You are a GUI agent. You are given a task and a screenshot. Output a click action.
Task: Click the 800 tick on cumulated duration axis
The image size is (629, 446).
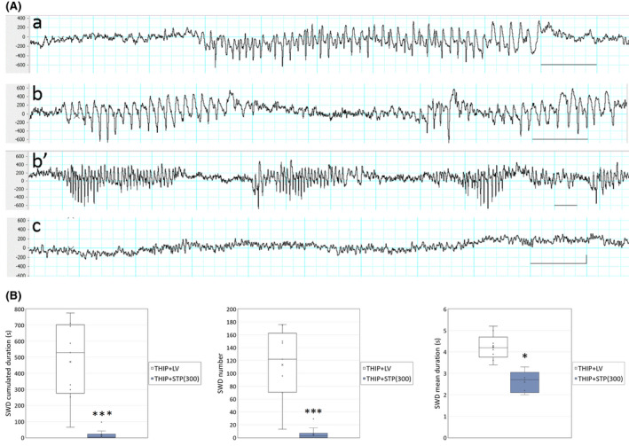pos(20,309)
